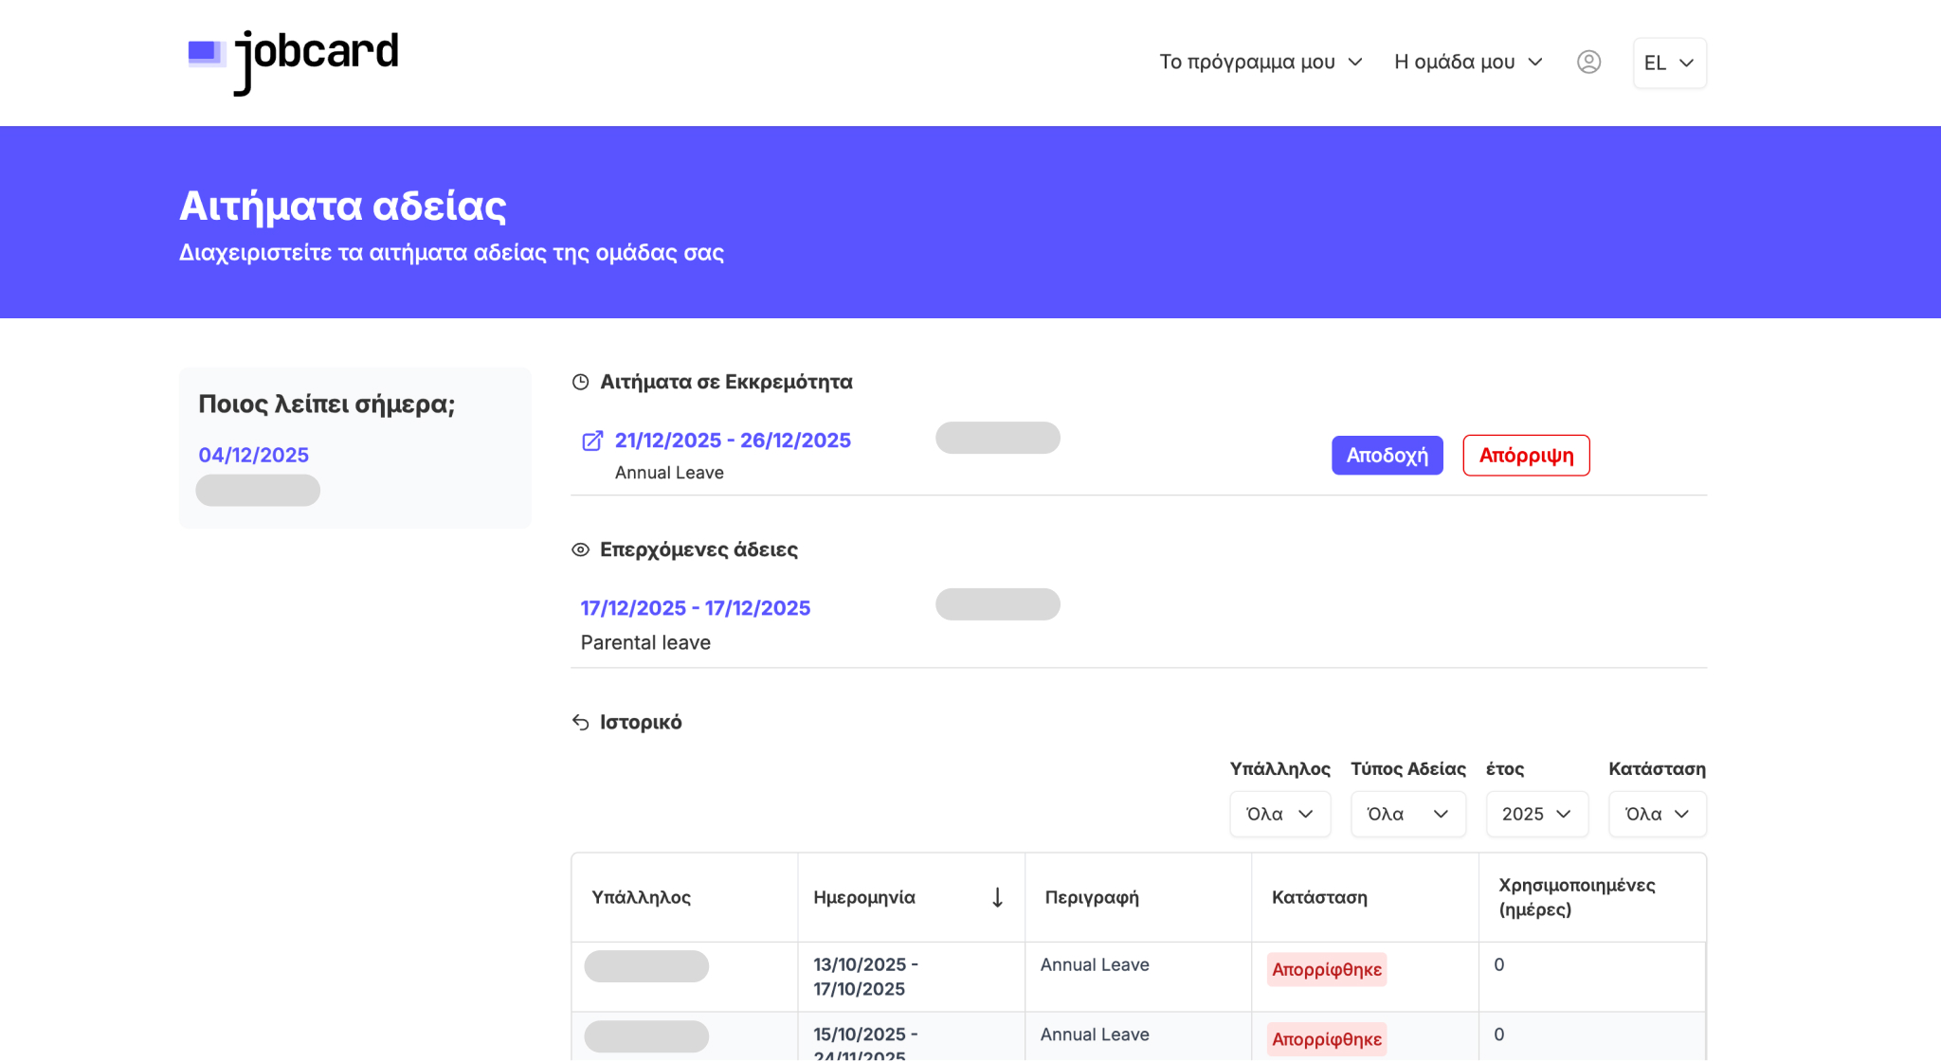
Task: Open the 17/12/2025 - 17/12/2025 leave link
Action: (695, 608)
